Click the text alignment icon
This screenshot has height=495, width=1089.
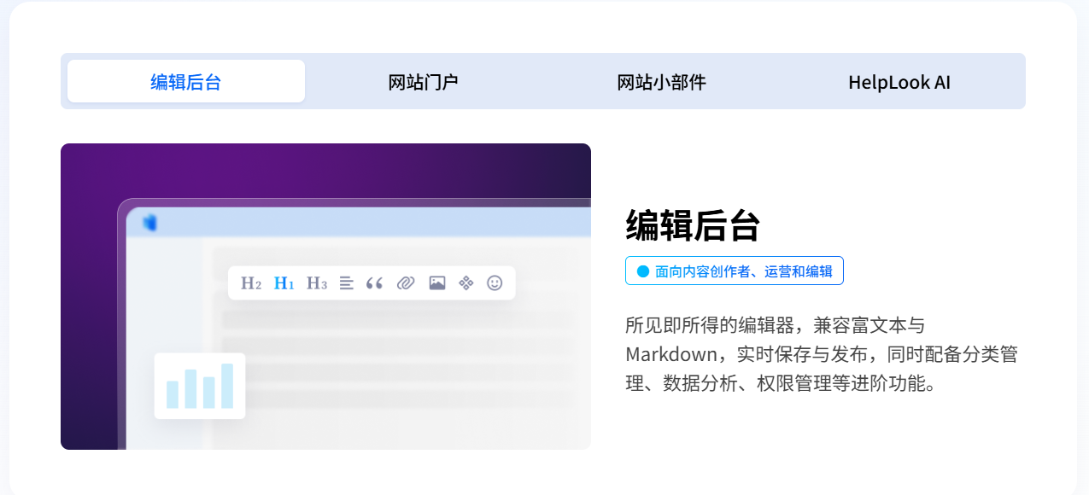[346, 283]
